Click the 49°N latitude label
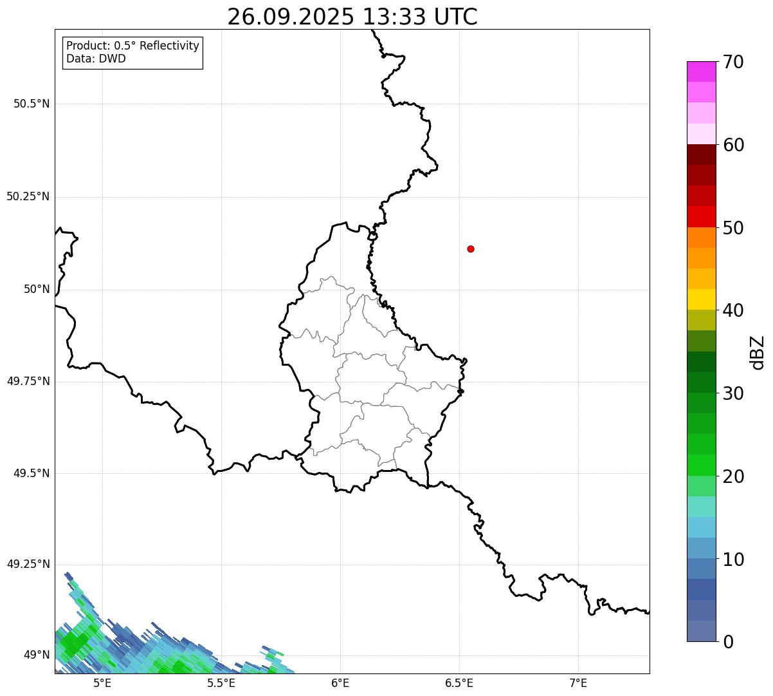Screen dimensions: 773x696 click(x=37, y=655)
